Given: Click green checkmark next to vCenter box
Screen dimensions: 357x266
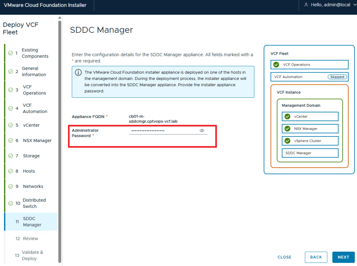Looking at the screenshot, I should click(287, 117).
